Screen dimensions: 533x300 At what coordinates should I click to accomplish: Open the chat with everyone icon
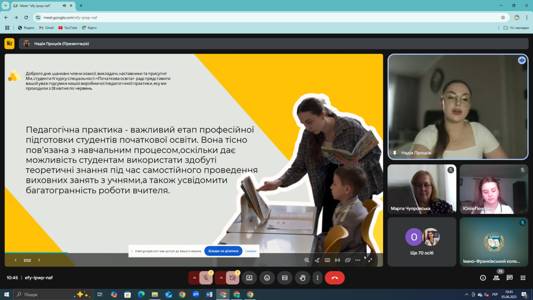point(509,278)
